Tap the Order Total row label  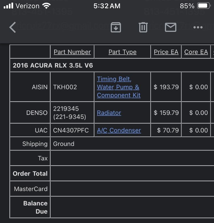point(30,174)
